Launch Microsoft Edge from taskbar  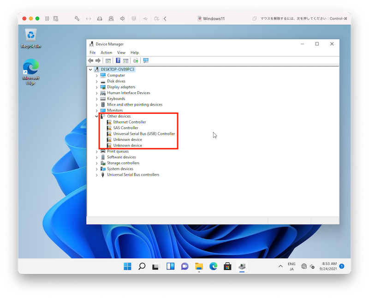coord(214,266)
